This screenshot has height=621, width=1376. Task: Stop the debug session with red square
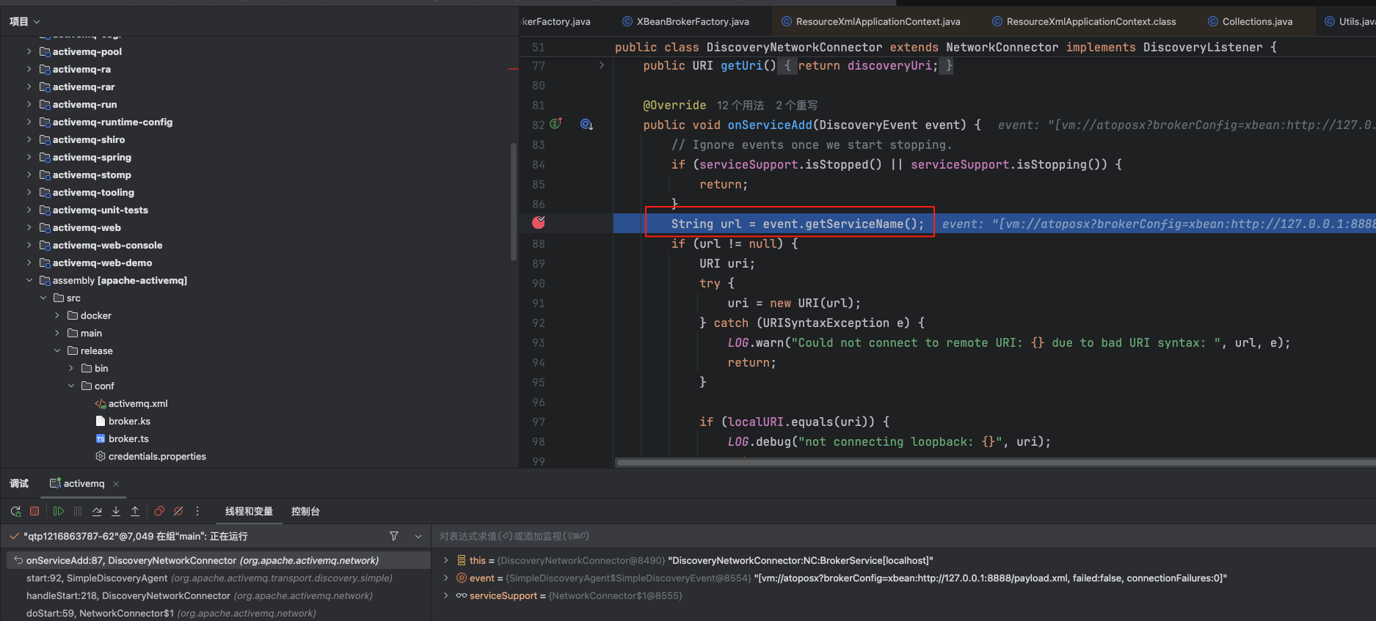[x=34, y=511]
